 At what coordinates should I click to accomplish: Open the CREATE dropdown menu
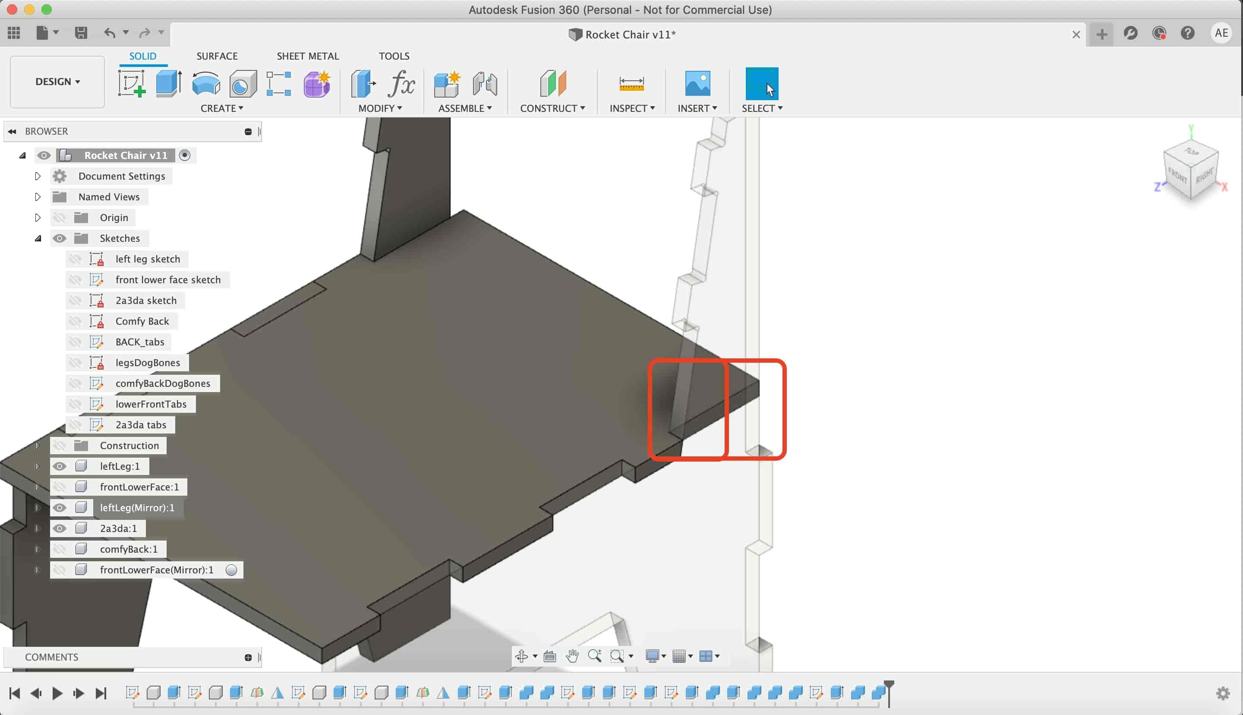coord(222,108)
